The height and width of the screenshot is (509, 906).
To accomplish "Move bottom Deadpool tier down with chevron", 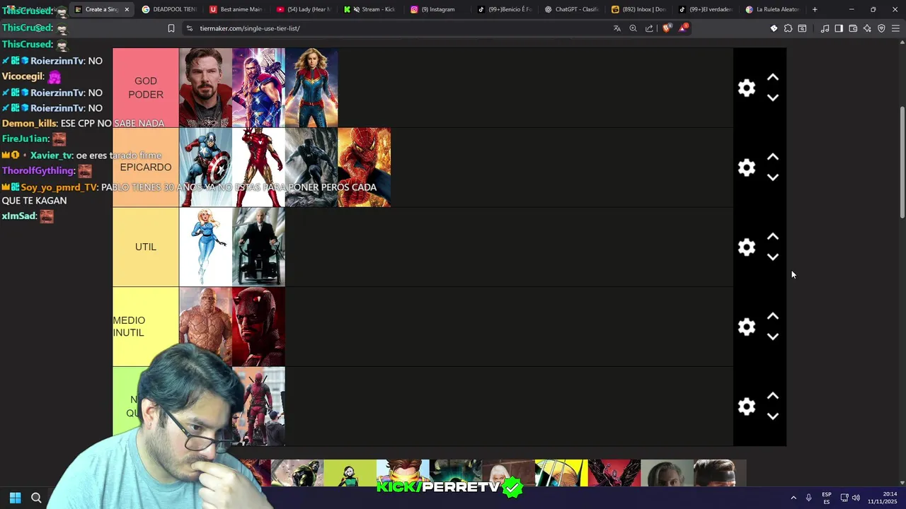I will [x=773, y=416].
